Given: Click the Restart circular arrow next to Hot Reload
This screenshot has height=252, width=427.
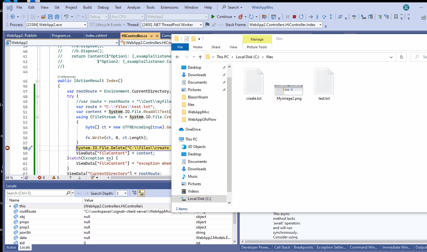Looking at the screenshot, I should tap(251, 17).
